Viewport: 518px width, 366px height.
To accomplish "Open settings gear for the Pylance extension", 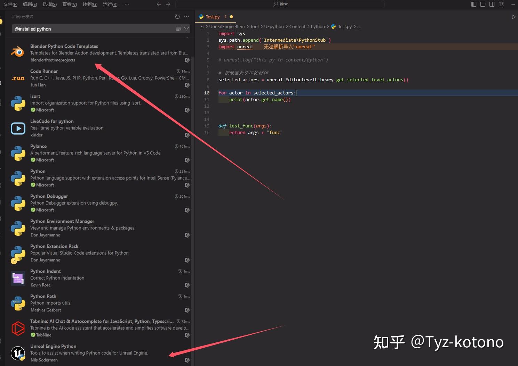I will point(187,160).
